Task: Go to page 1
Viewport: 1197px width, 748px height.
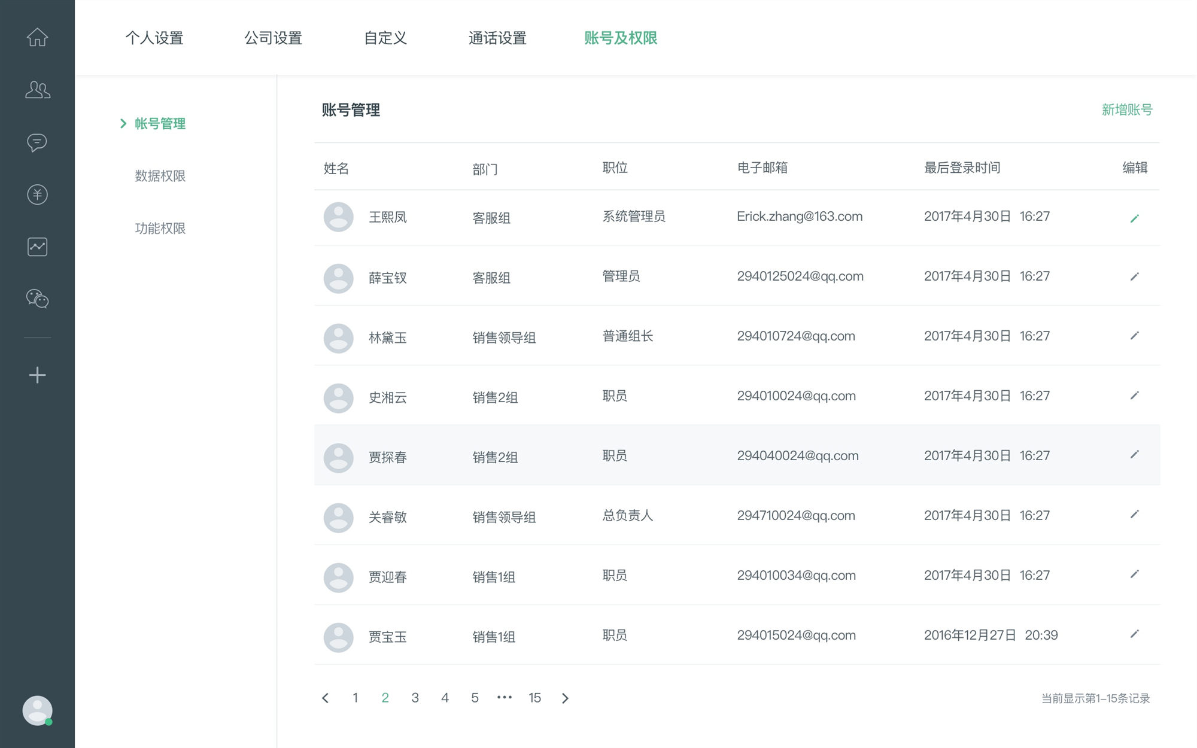Action: [x=356, y=698]
